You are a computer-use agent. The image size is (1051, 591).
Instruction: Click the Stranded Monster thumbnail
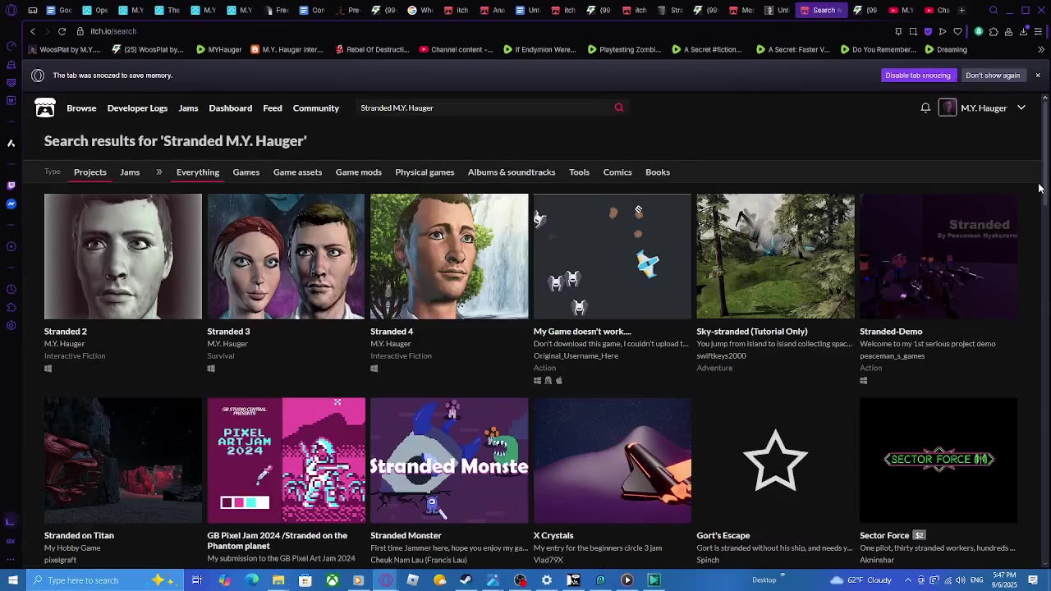pos(449,460)
